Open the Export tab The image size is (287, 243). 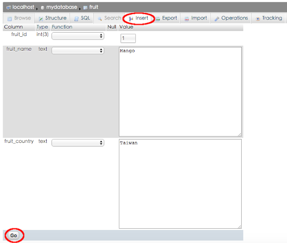(x=166, y=18)
